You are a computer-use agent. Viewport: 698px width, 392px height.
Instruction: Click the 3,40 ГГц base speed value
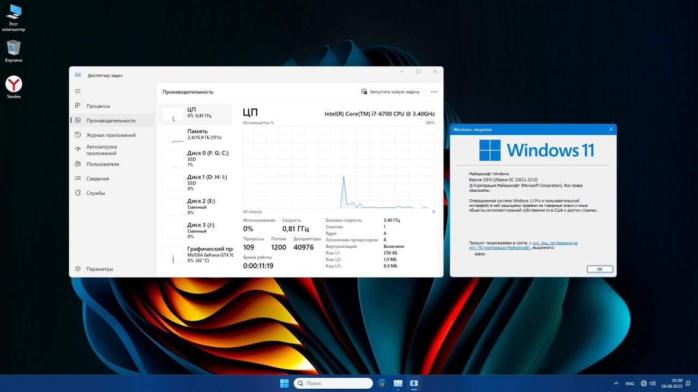pos(392,220)
